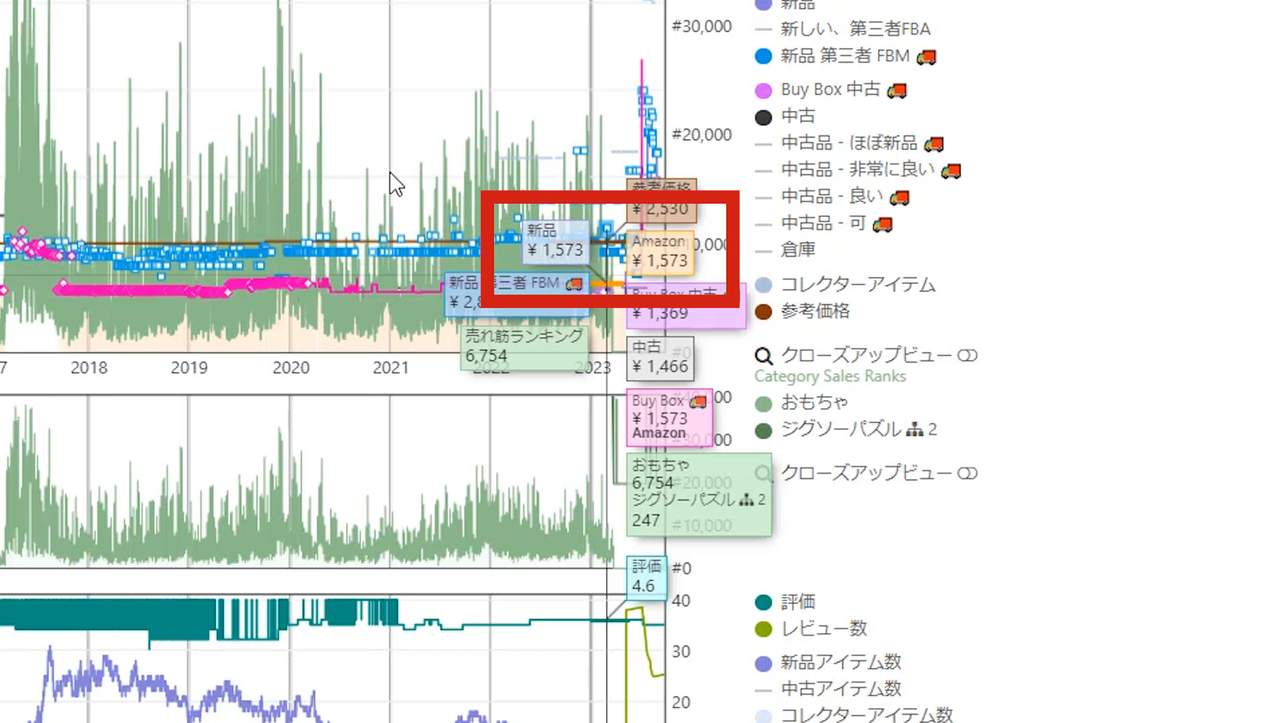Image resolution: width=1286 pixels, height=723 pixels.
Task: Show the 倉庫 series from legend
Action: (797, 250)
